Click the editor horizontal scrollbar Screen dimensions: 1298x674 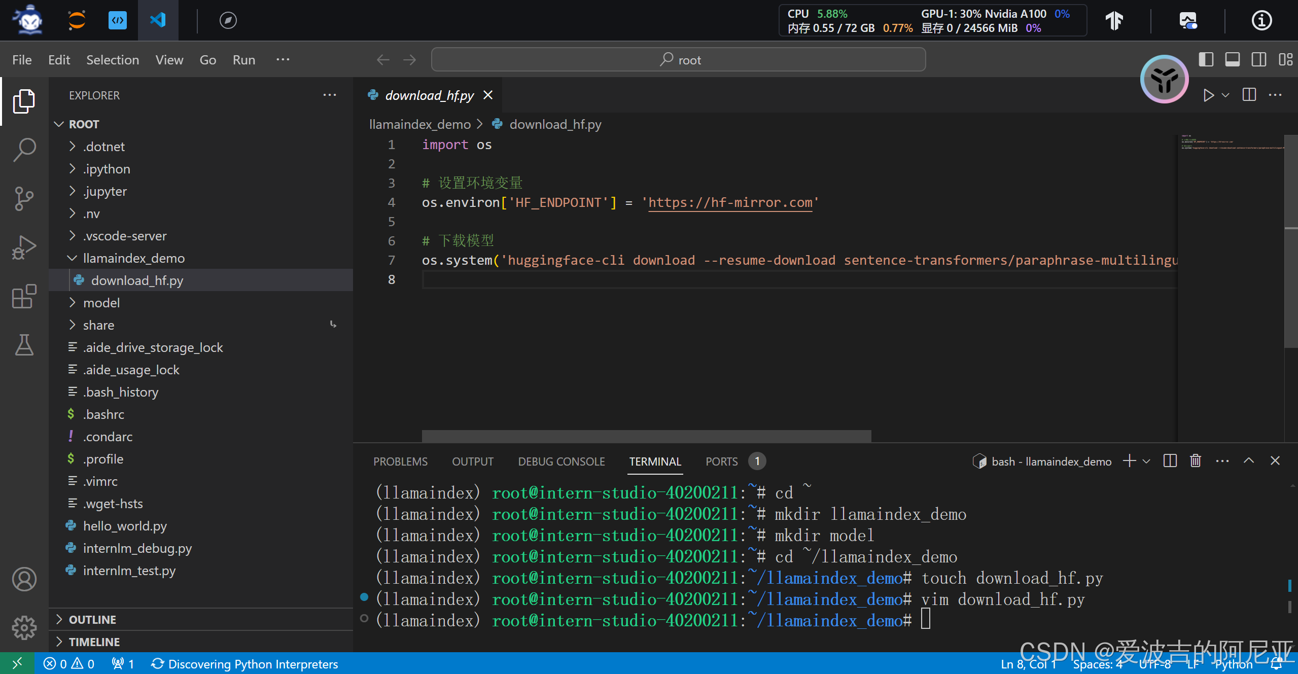[646, 436]
